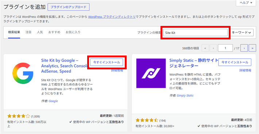Screen dimensions: 259x134
Task: Click the プラグインを追加 page heading
Action: [x=24, y=7]
